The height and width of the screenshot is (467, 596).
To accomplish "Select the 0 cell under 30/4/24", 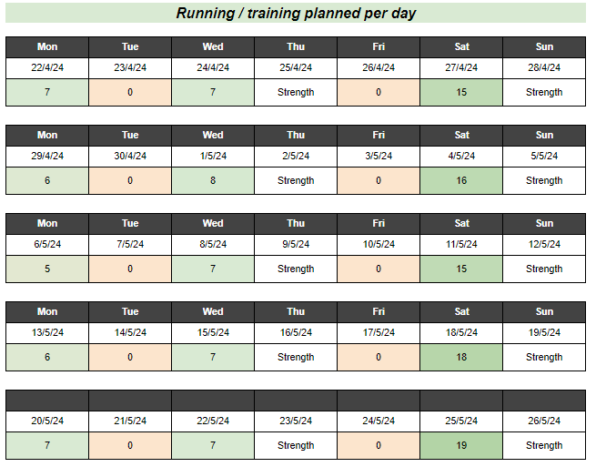I will (x=130, y=180).
